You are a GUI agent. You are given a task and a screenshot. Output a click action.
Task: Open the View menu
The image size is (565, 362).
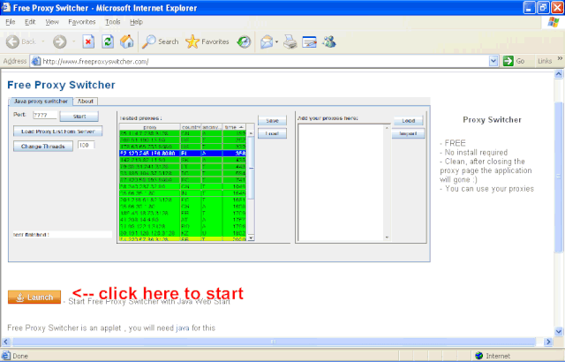coord(52,22)
